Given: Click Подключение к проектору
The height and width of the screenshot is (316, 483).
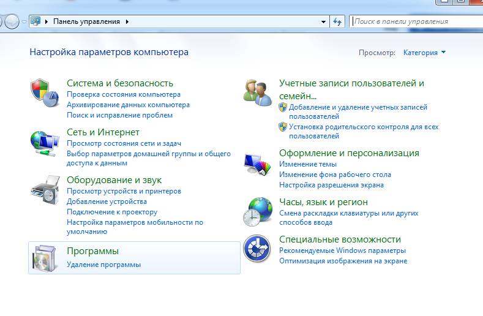Looking at the screenshot, I should pyautogui.click(x=112, y=212).
